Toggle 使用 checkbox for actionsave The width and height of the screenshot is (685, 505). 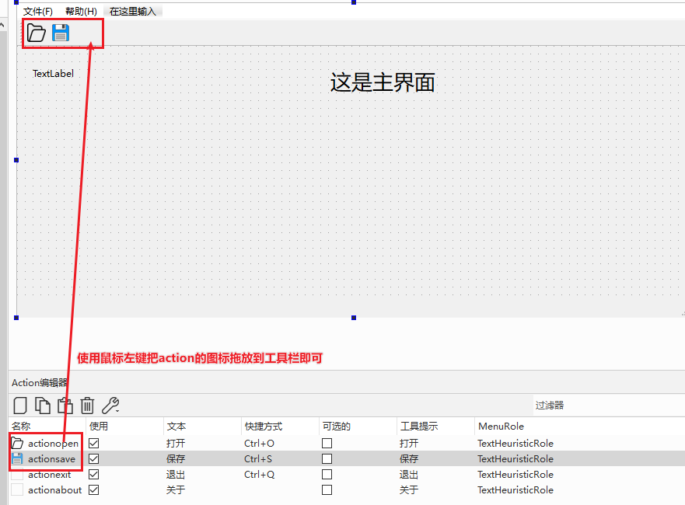93,458
